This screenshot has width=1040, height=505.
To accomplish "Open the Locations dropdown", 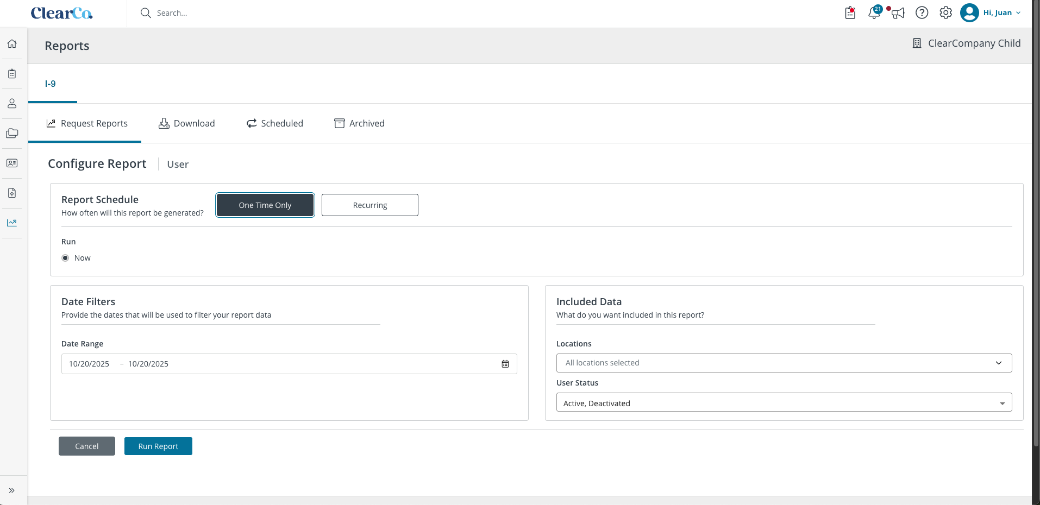I will 784,363.
